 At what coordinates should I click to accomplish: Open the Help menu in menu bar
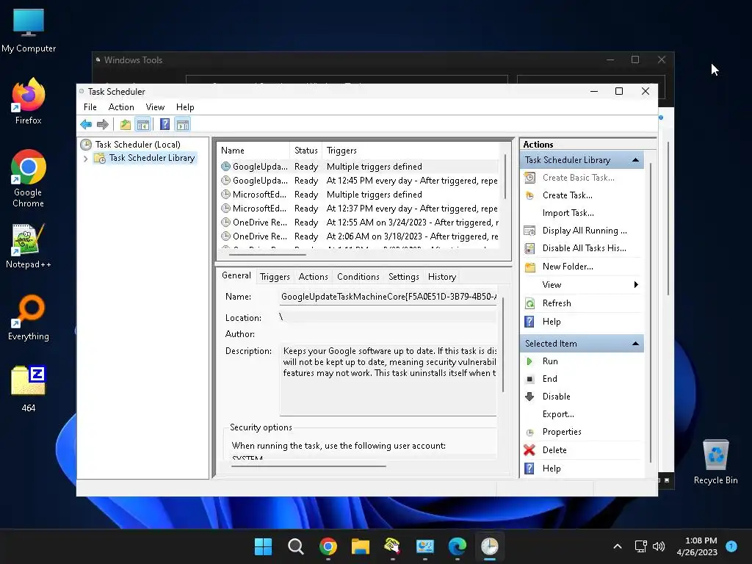tap(185, 107)
